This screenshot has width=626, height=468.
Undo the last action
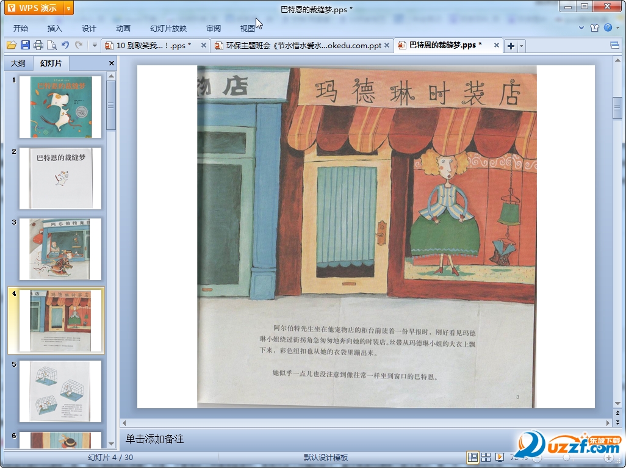[x=65, y=45]
